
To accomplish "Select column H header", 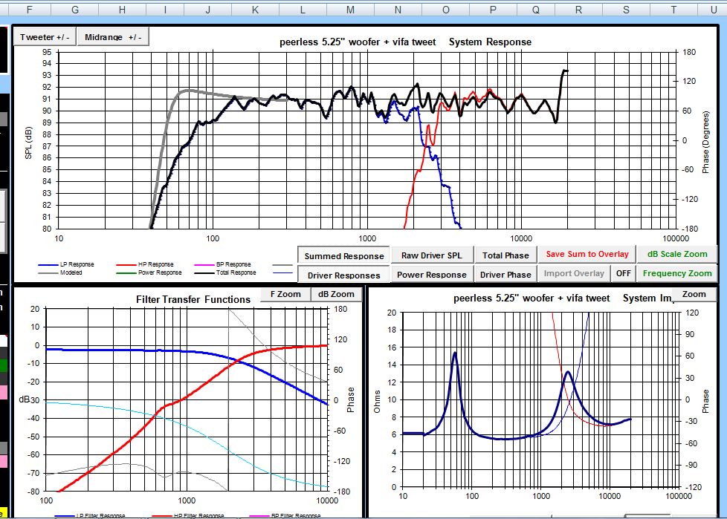I will click(x=122, y=9).
